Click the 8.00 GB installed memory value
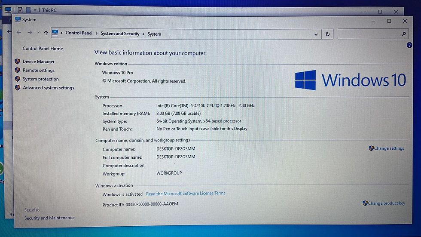The image size is (421, 237). (178, 114)
